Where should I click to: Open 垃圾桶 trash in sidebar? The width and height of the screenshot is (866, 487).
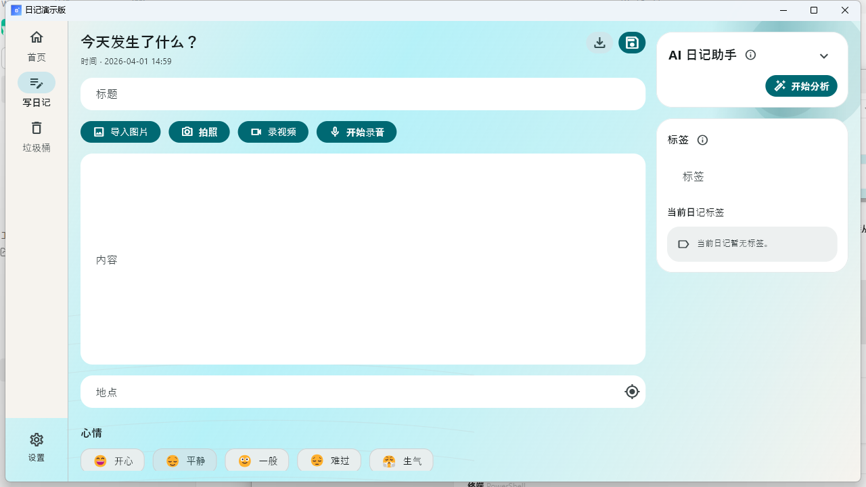[x=37, y=135]
